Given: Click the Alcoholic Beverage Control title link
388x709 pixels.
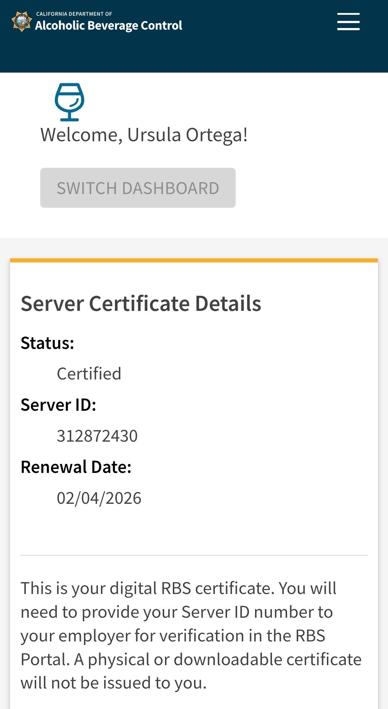Looking at the screenshot, I should (x=108, y=26).
